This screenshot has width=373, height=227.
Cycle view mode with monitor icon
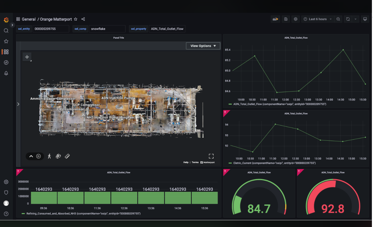click(x=365, y=19)
